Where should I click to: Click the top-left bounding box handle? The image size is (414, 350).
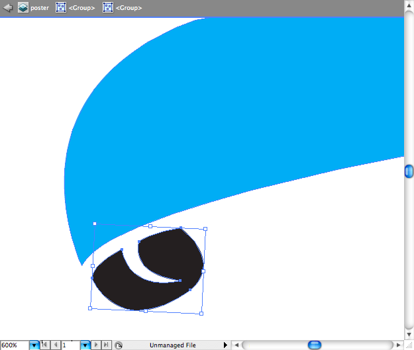pyautogui.click(x=95, y=224)
